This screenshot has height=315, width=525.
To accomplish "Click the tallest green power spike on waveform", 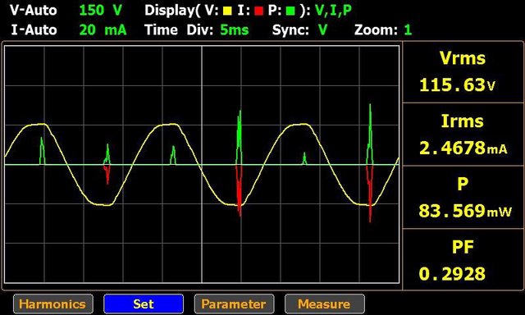I will 370,134.
